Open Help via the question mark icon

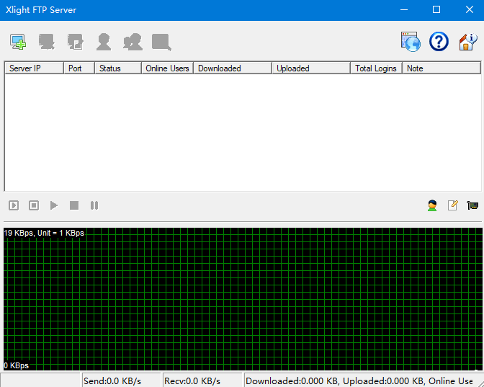(439, 41)
